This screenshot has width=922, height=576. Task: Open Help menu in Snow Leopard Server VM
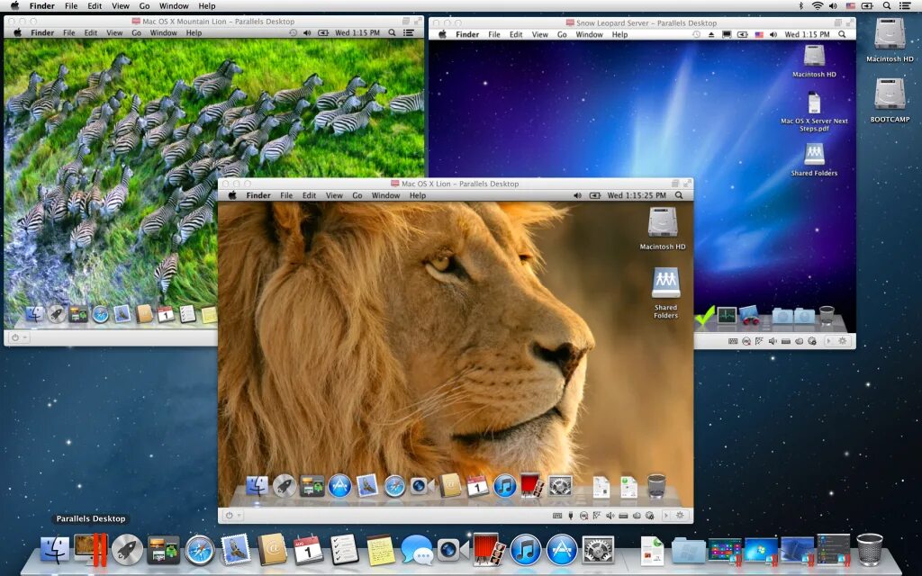tap(619, 35)
